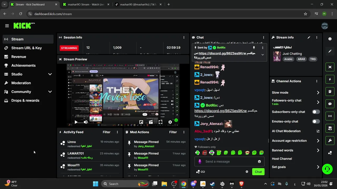Screen dimensions: 337x189
Task: Click the channel points dots icon in the right rail
Action: (x=330, y=153)
